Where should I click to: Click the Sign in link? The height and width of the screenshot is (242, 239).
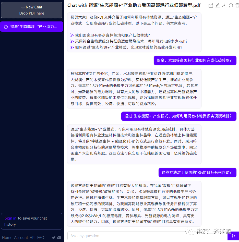pos(10,218)
